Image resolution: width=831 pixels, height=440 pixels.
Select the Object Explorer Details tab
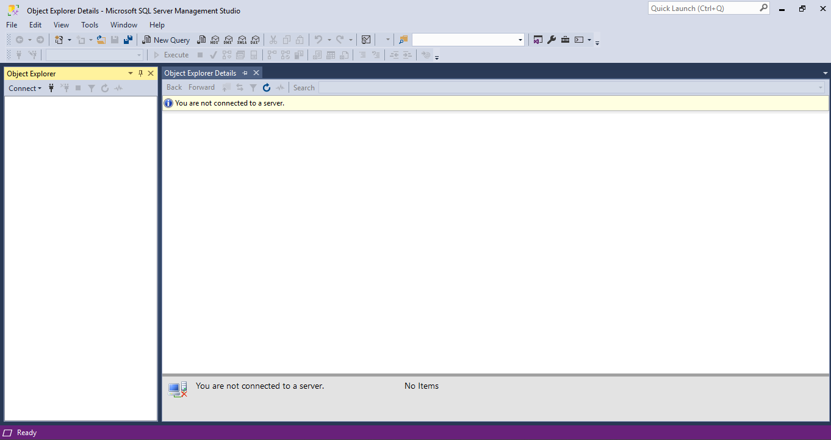pyautogui.click(x=201, y=72)
